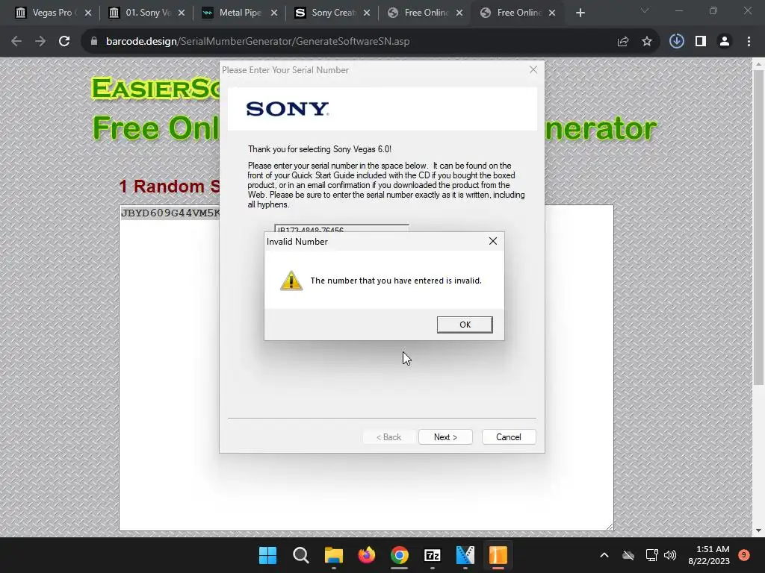This screenshot has width=765, height=573.
Task: Open network status tray icon
Action: pos(651,555)
